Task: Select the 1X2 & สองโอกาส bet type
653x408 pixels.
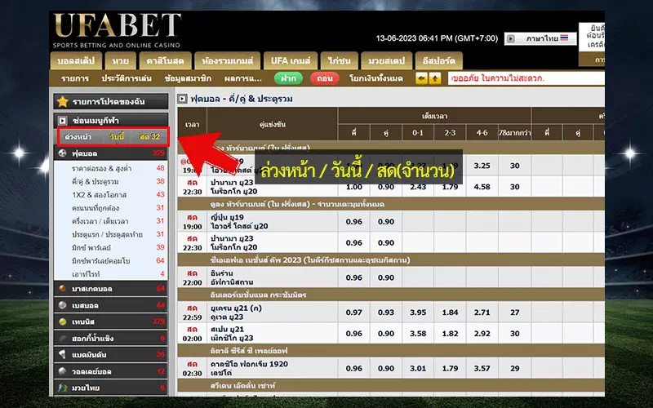Action: pos(106,194)
